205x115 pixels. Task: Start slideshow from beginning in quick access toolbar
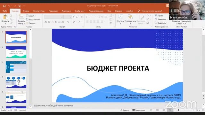pos(19,6)
